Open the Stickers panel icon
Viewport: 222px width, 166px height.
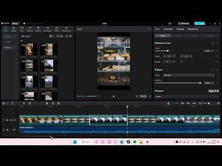tap(30, 29)
